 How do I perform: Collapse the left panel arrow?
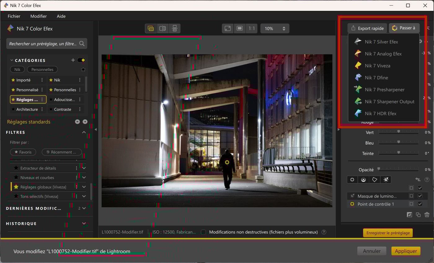pos(95,129)
